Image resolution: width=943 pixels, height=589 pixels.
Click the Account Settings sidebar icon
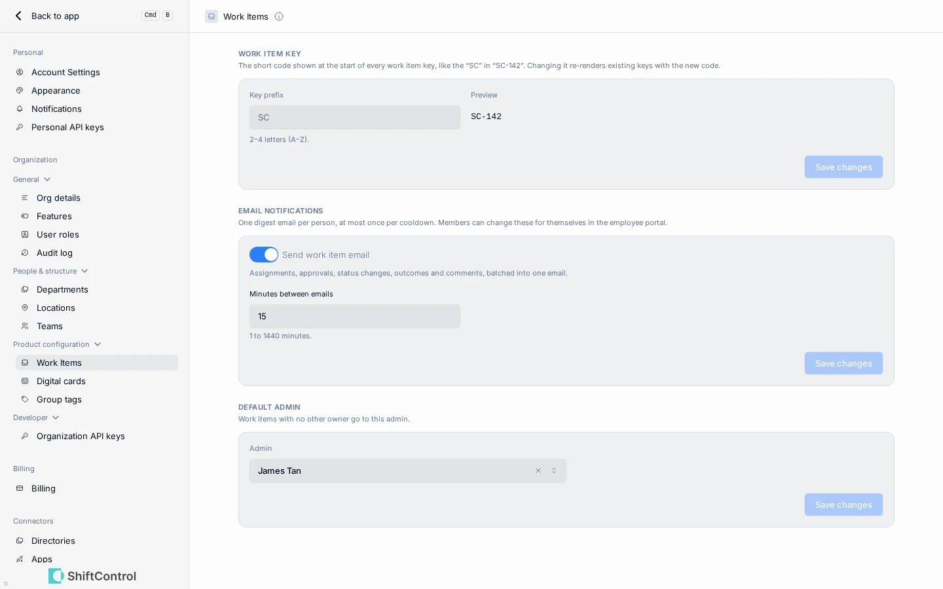(20, 72)
